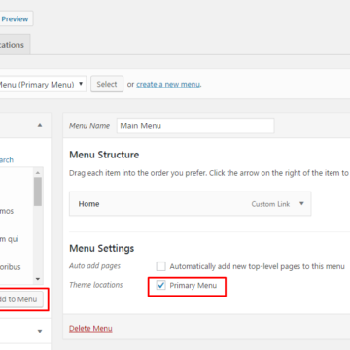The width and height of the screenshot is (350, 350).
Task: Click the Delete Menu link
Action: [x=90, y=328]
